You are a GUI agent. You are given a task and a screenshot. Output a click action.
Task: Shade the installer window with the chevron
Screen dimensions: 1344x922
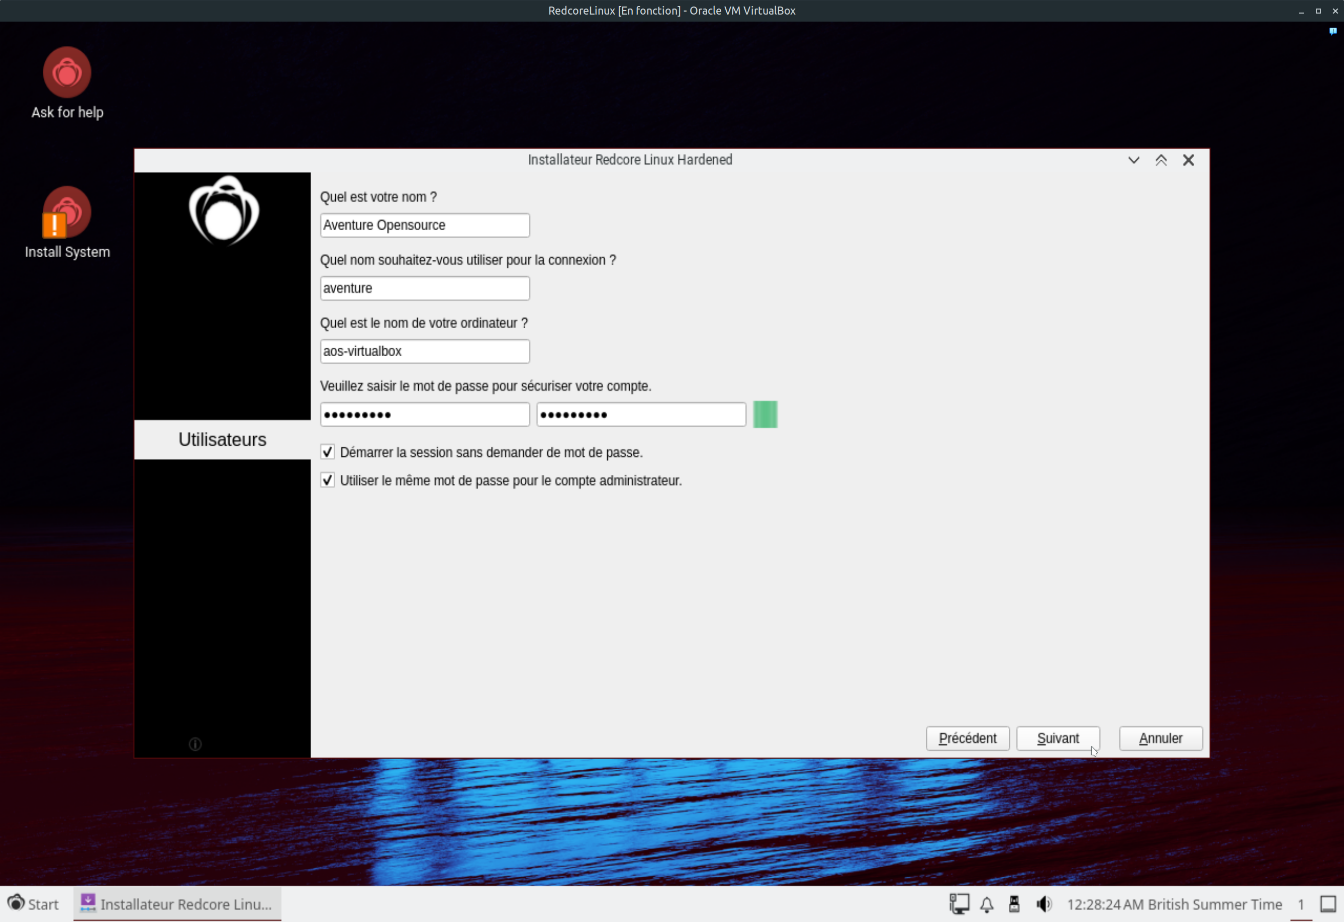pyautogui.click(x=1133, y=160)
